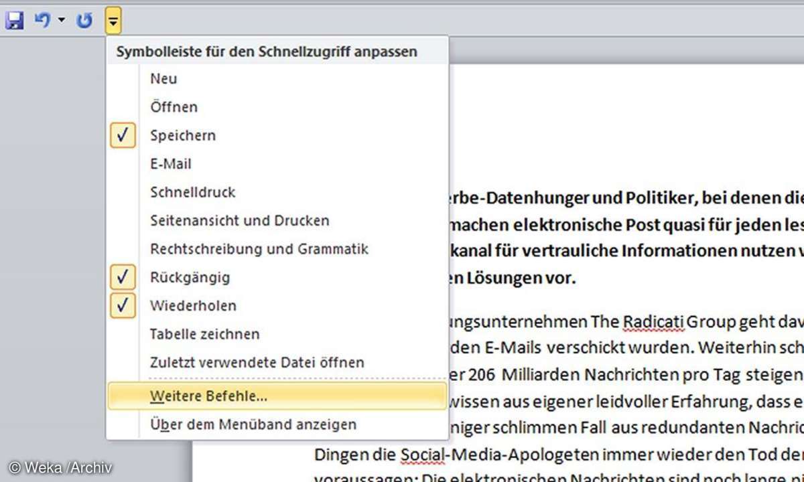The height and width of the screenshot is (482, 804).
Task: Click the Undo arrow icon
Action: pyautogui.click(x=43, y=21)
